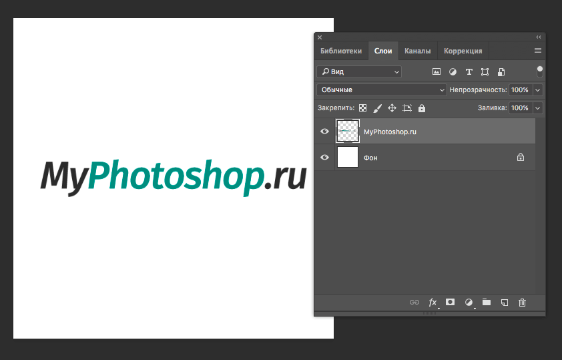This screenshot has height=360, width=562.
Task: Click the Непрозрачность 100% value field
Action: tap(521, 90)
